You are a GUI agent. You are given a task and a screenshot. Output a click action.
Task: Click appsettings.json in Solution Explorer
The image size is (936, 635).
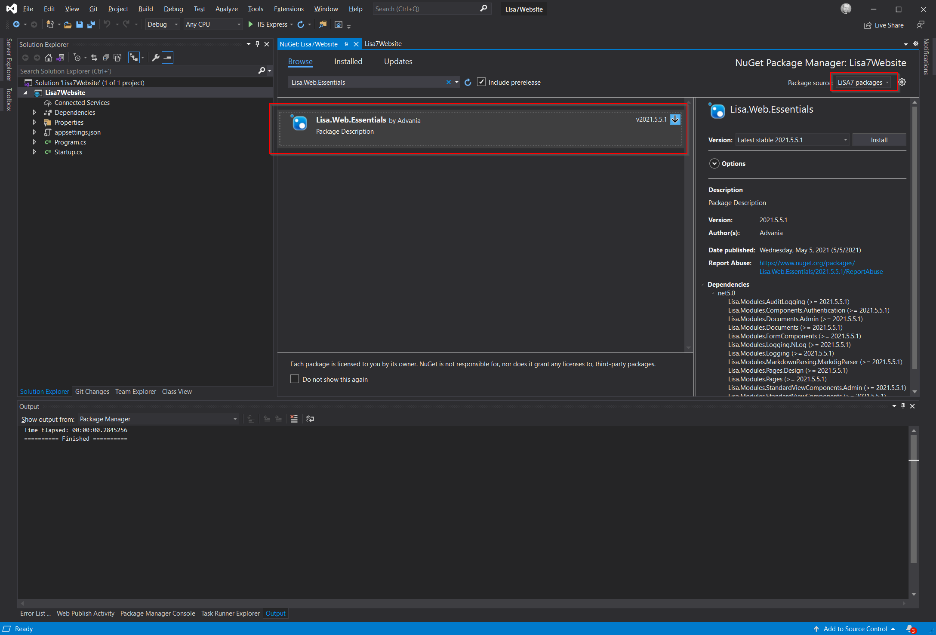pos(77,132)
